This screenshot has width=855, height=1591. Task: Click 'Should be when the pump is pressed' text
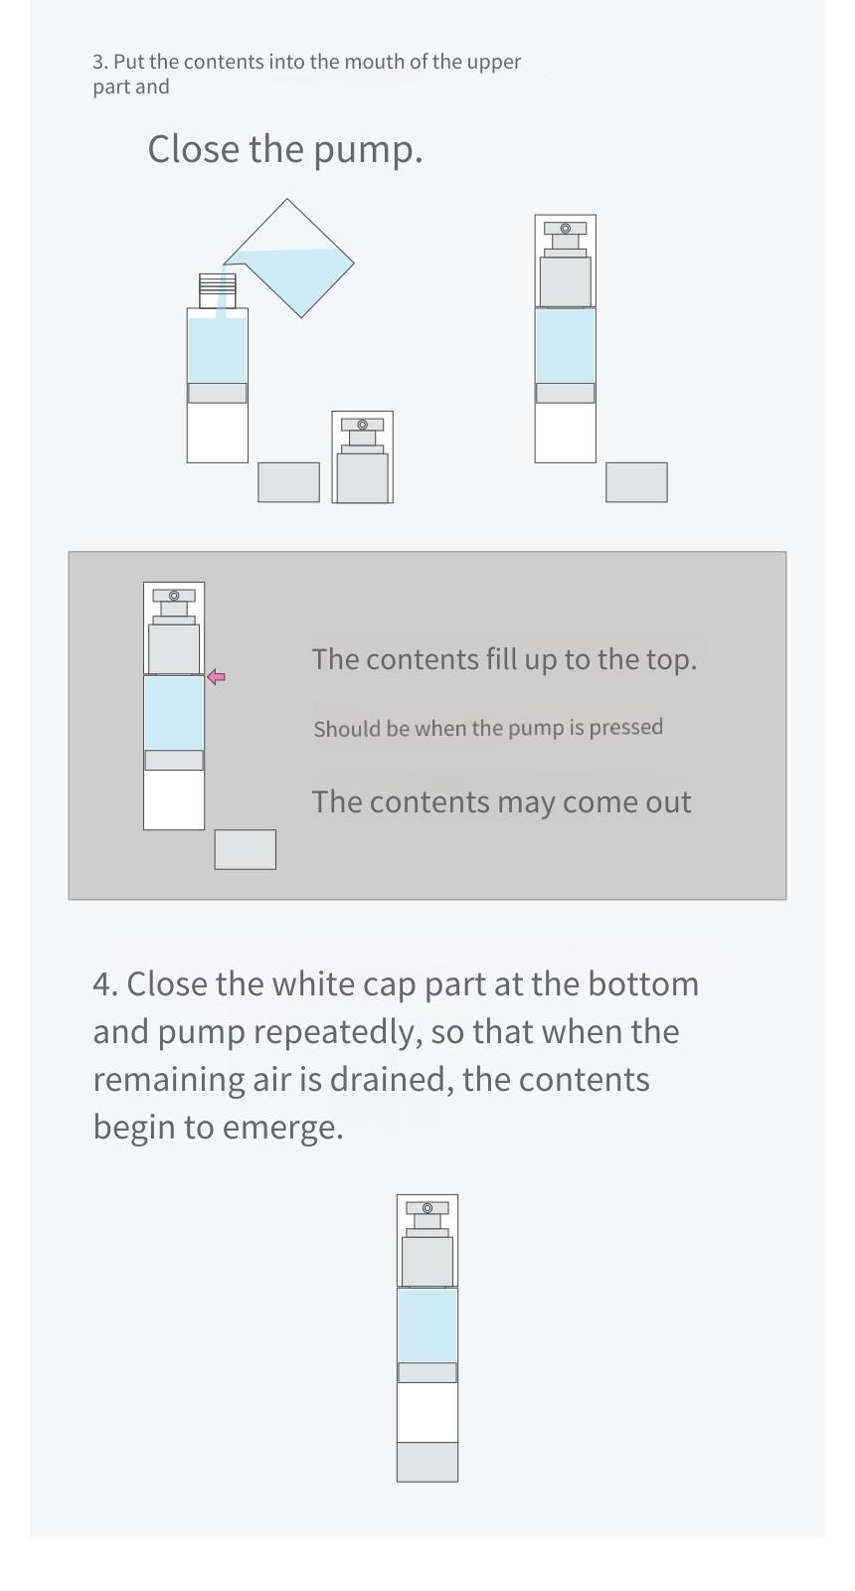pyautogui.click(x=488, y=728)
